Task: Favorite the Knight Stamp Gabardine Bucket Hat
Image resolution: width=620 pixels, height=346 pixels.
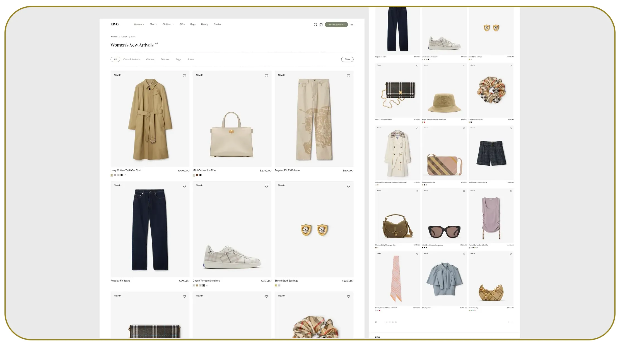Action: coord(464,66)
